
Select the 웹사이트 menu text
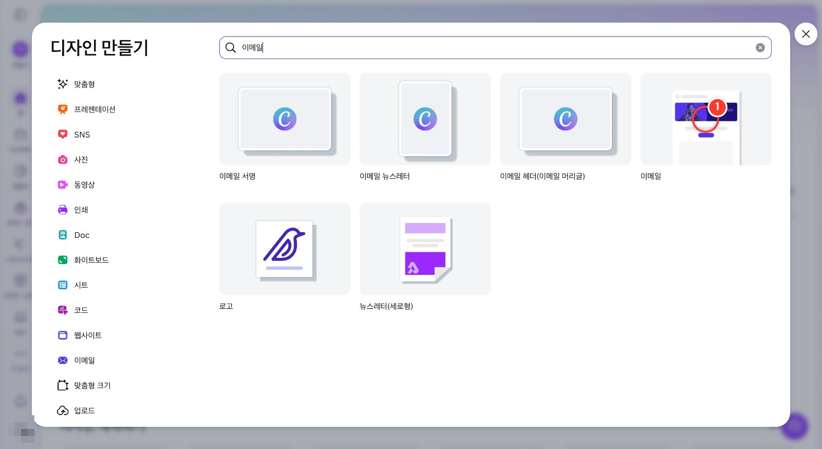(88, 335)
